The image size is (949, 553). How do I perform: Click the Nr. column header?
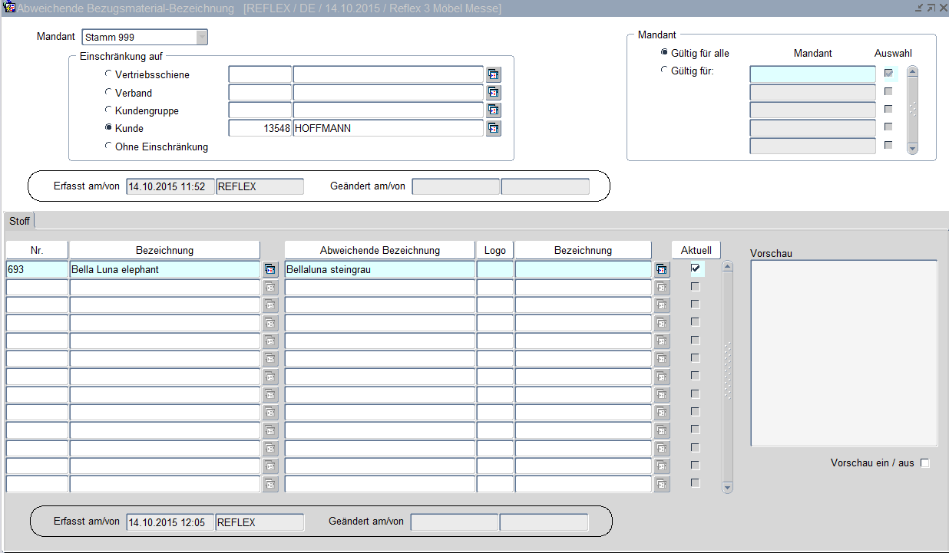[37, 250]
